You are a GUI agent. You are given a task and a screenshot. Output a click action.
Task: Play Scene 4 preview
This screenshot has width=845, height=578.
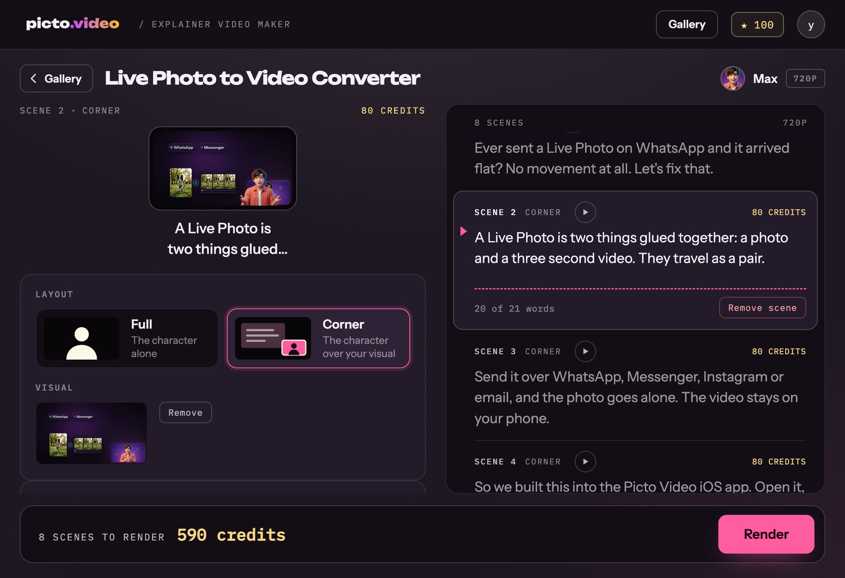(585, 462)
